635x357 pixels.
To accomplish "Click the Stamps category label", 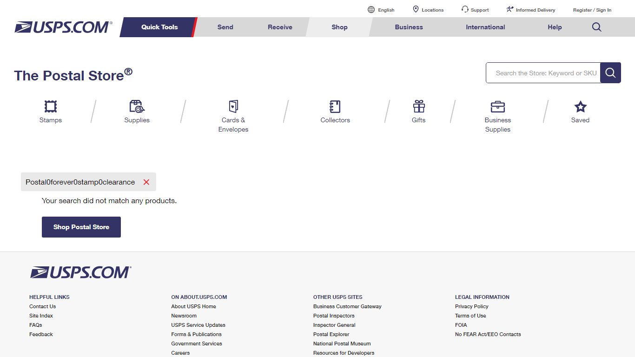I will coord(51,120).
